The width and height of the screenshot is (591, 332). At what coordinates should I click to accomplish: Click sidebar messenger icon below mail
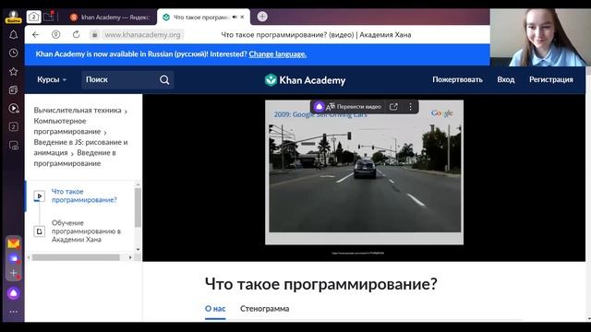coord(14,258)
